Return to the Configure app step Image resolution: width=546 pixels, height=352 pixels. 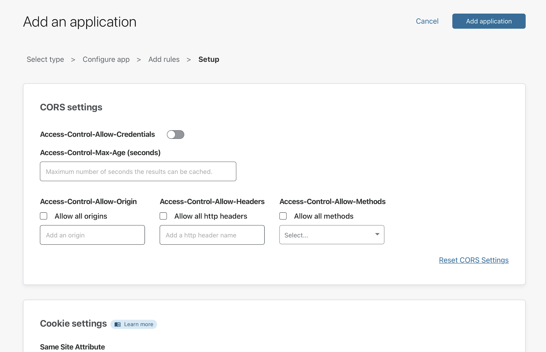106,59
